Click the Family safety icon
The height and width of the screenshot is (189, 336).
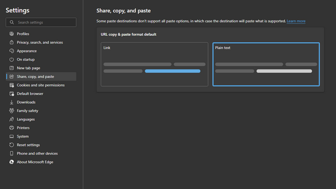[x=12, y=111]
